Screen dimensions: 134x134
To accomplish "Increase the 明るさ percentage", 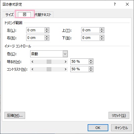I will click(91, 60).
